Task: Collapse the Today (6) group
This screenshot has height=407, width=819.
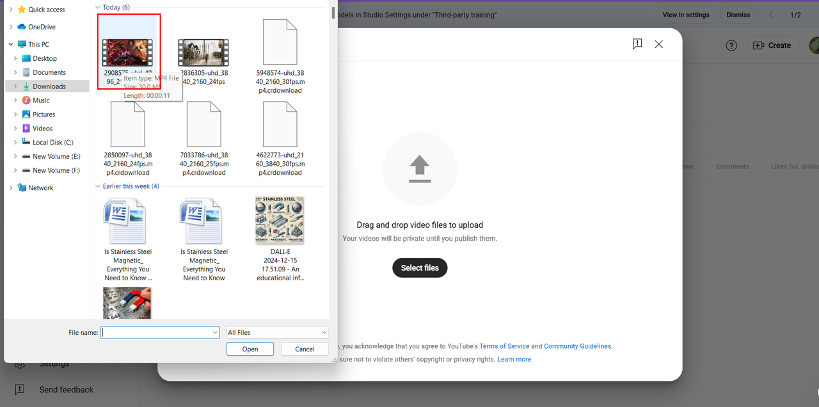Action: point(98,7)
